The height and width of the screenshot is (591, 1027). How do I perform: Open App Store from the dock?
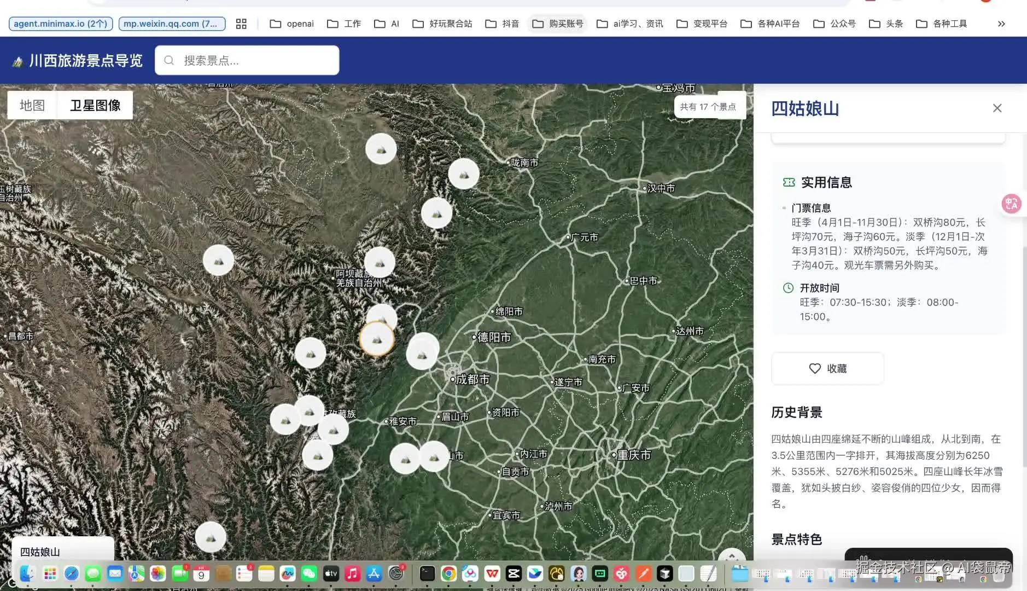(x=374, y=573)
